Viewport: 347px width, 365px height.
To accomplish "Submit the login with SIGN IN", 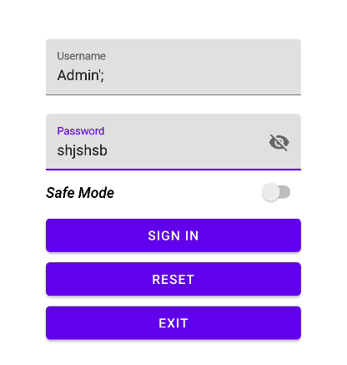I will [173, 236].
